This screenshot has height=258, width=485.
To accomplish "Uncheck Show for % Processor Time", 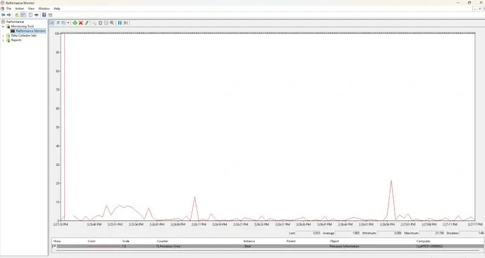I will [55, 246].
